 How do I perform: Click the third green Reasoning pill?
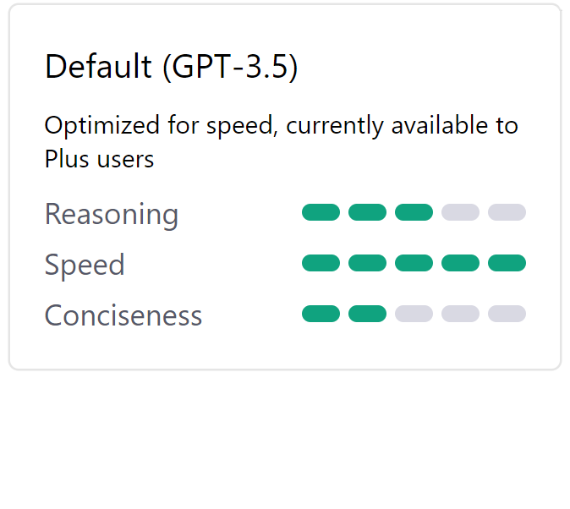414,212
